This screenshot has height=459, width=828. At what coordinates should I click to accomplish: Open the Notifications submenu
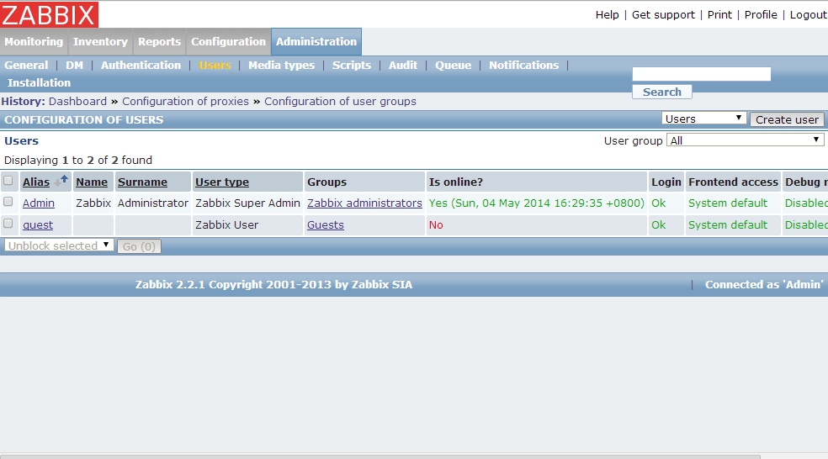524,66
